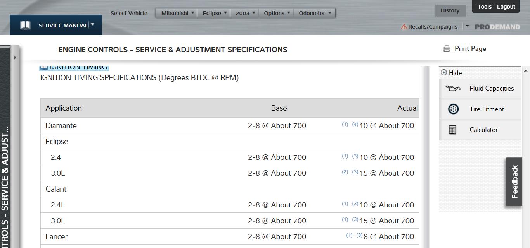This screenshot has height=248, width=530.
Task: Click the Ignition Timing heading icon
Action: [44, 68]
